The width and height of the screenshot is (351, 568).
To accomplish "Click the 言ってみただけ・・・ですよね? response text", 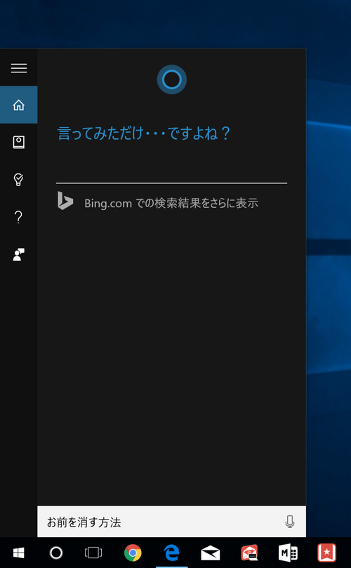I will coord(144,133).
